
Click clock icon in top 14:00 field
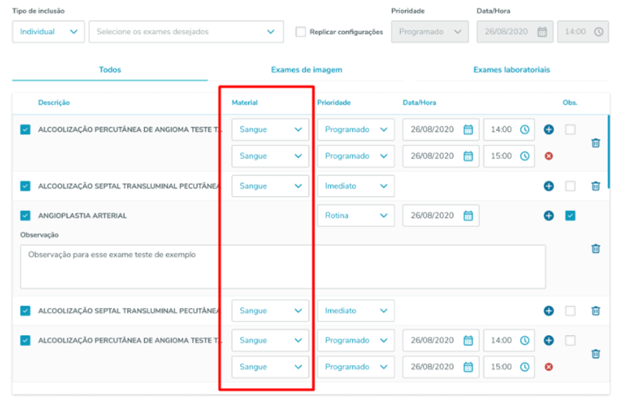pos(598,32)
